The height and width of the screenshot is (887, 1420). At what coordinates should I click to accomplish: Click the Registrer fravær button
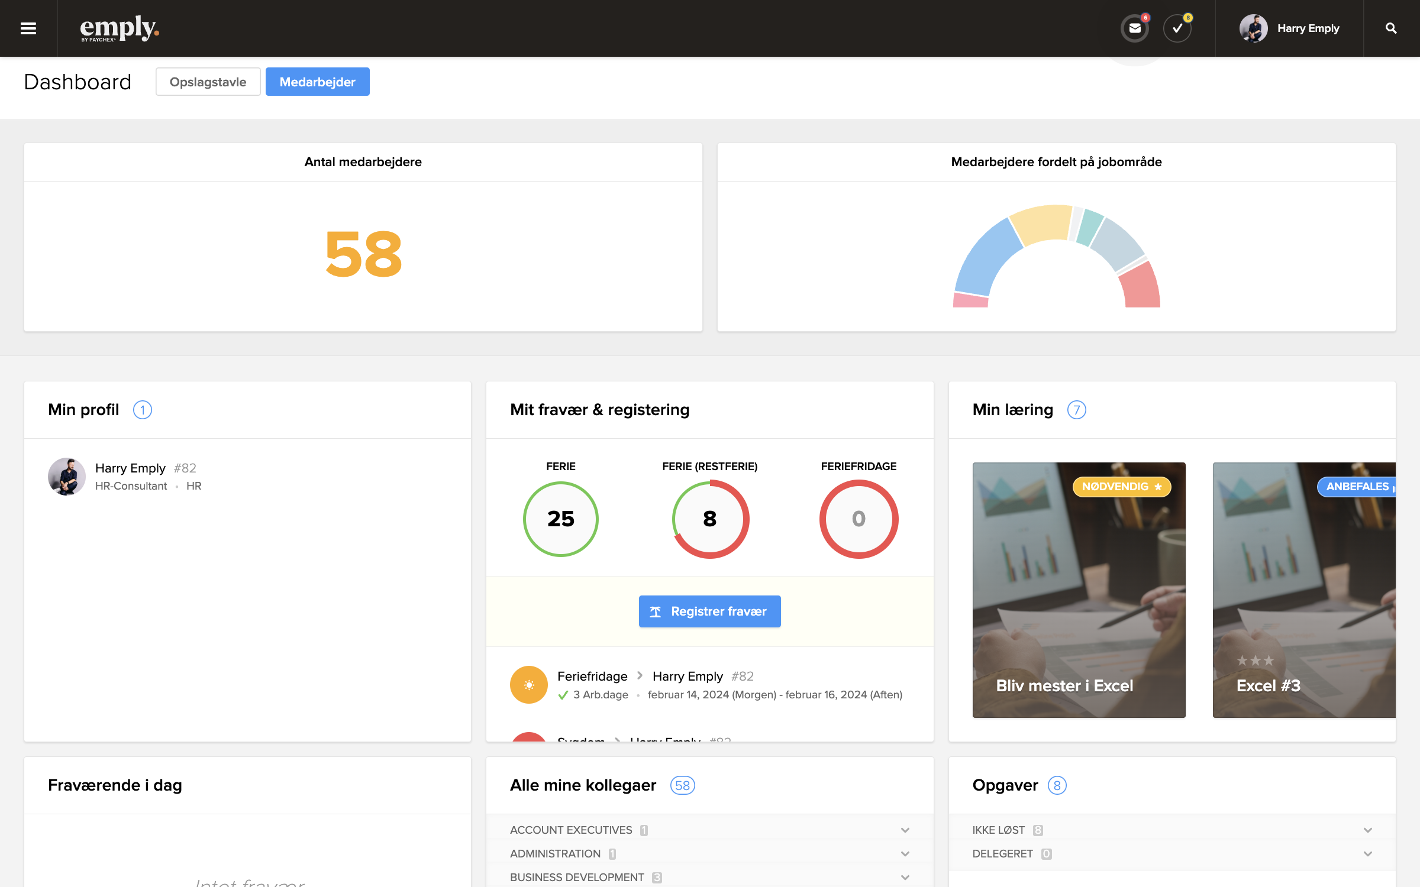tap(709, 611)
